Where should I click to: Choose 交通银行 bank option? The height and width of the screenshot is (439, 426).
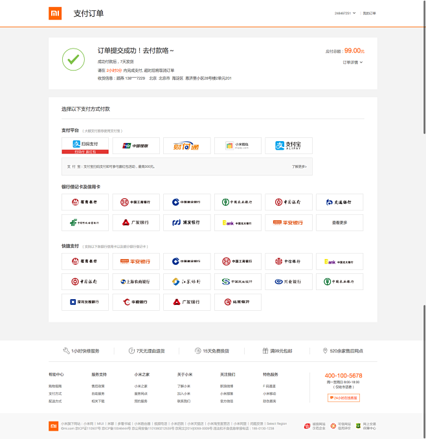pyautogui.click(x=339, y=202)
